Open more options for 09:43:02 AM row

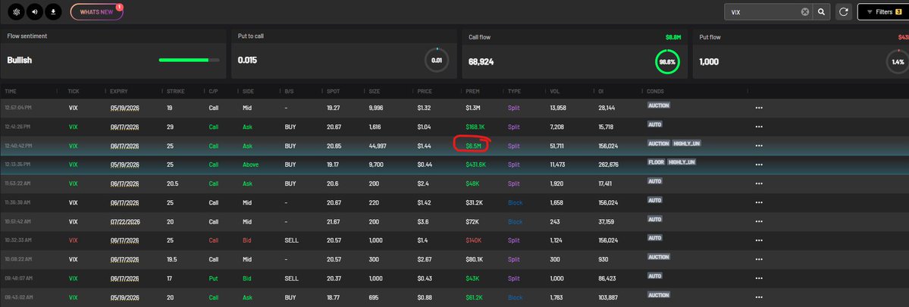(759, 298)
